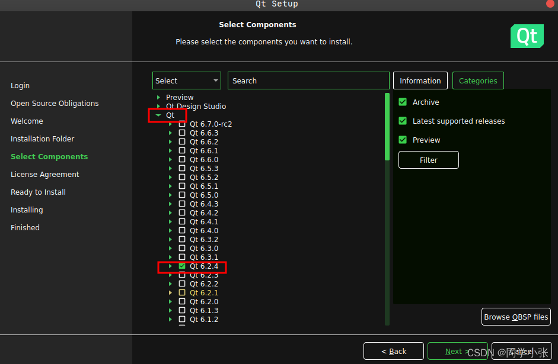Expand the Qt 6.2.4 entry
The image size is (558, 364).
tap(170, 266)
